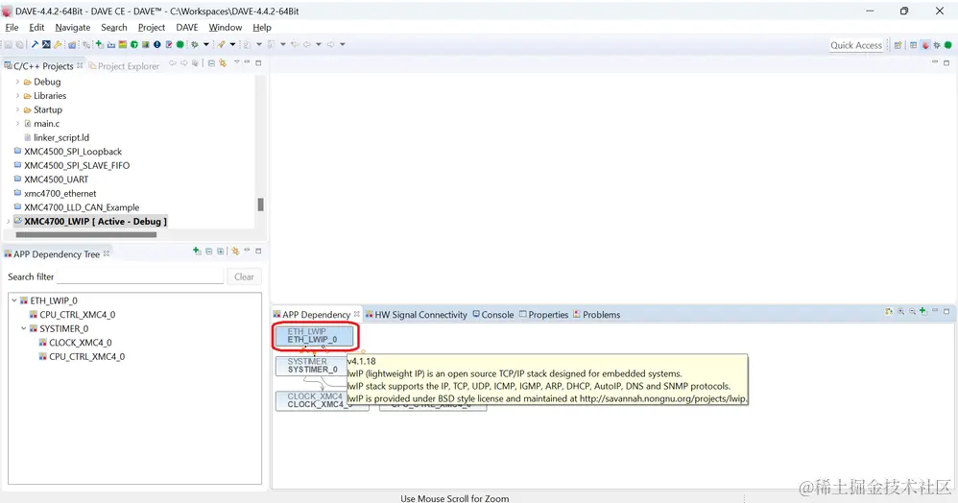Open the DAVE menu
The image size is (958, 503).
pos(187,28)
